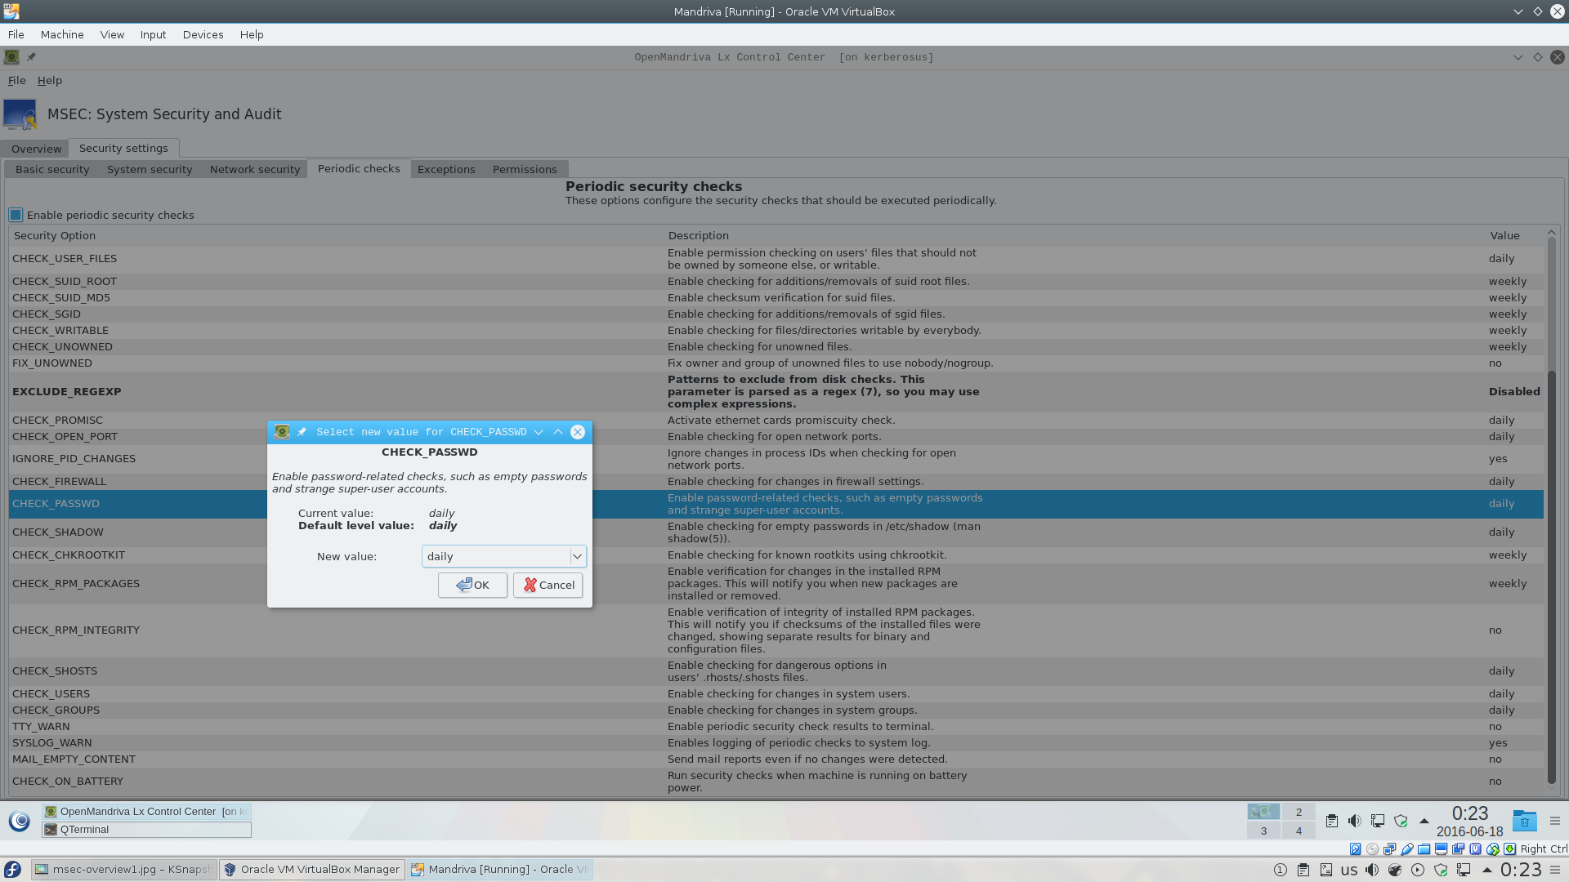
Task: Click host network connection tray icon
Action: point(1464,870)
